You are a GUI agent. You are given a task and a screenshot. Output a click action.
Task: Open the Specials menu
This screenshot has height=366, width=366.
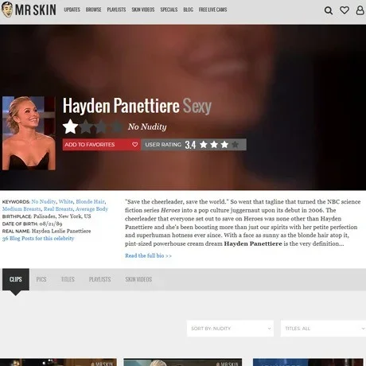[169, 10]
